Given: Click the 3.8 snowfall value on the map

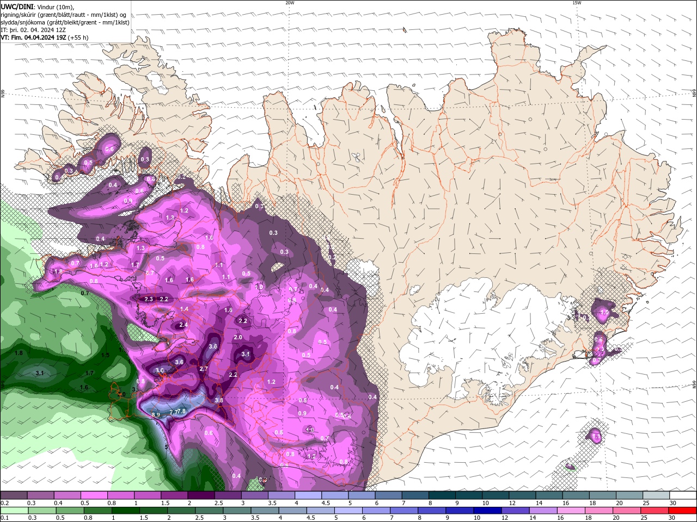Looking at the screenshot, I should coord(219,400).
